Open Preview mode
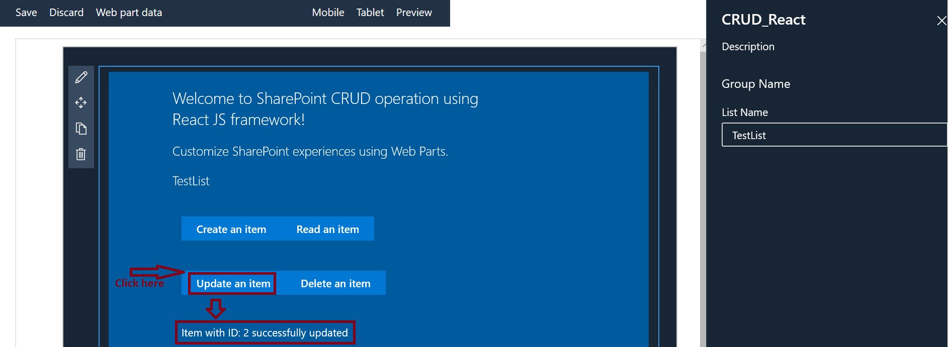The height and width of the screenshot is (347, 948). coord(414,13)
